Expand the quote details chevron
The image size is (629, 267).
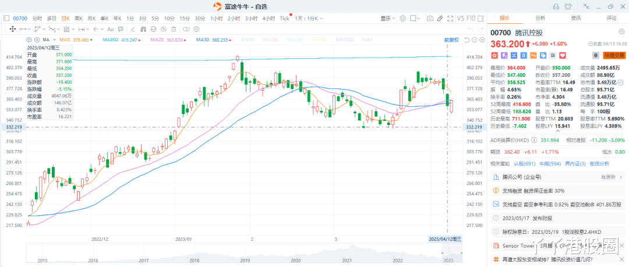(x=557, y=131)
